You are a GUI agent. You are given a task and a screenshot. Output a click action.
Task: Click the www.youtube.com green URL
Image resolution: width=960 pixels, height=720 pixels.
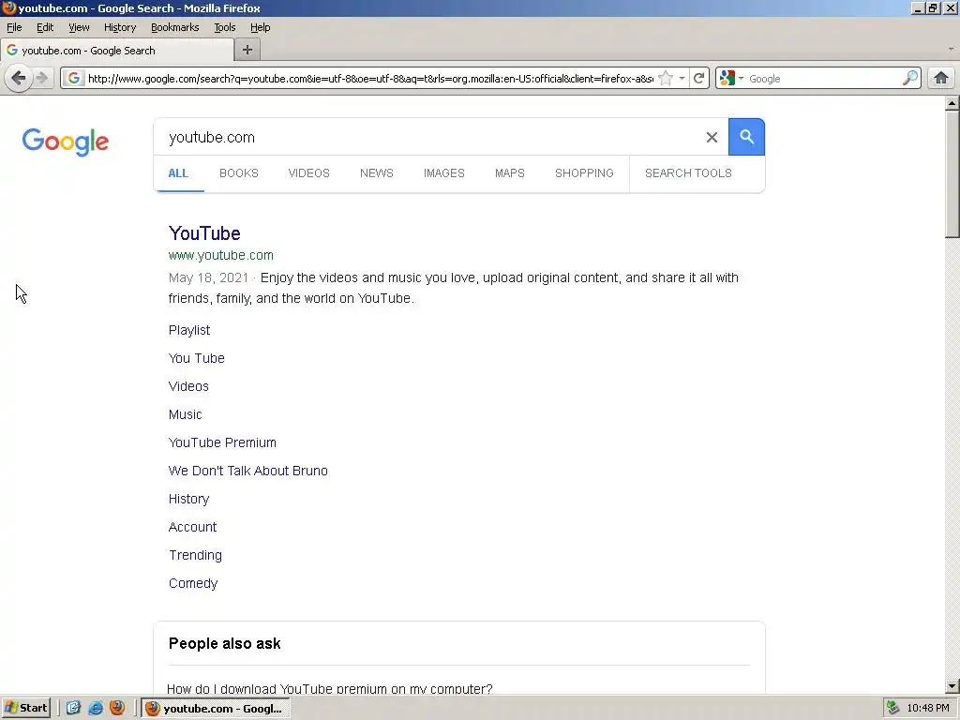click(x=221, y=255)
